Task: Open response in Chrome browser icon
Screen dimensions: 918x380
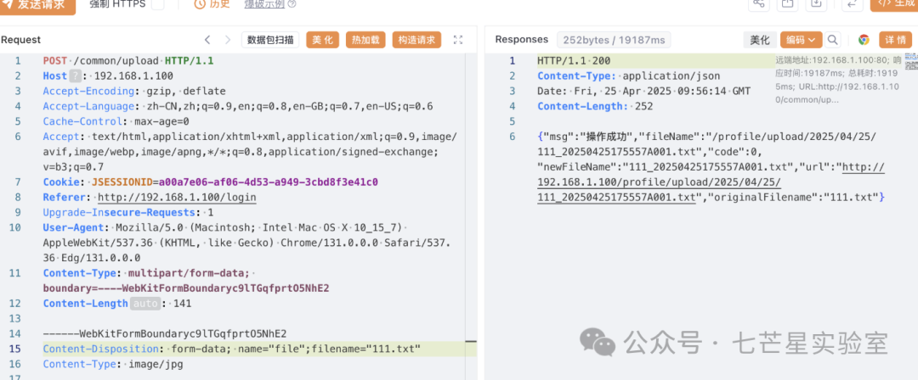Action: (864, 40)
